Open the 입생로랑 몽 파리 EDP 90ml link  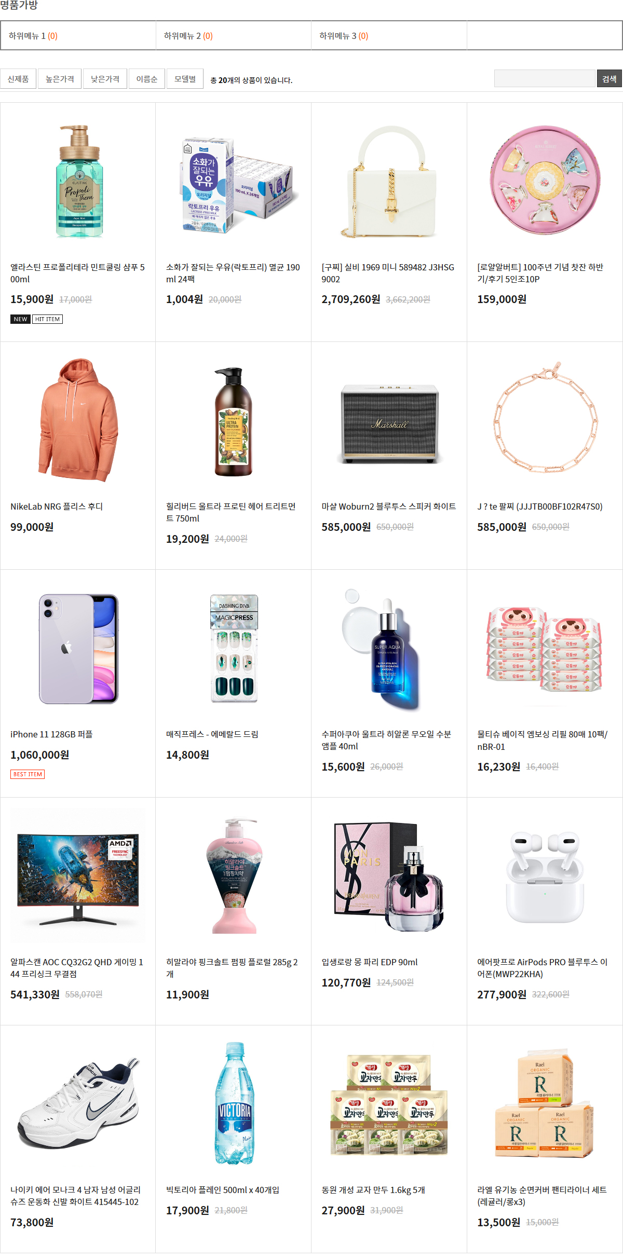(370, 962)
